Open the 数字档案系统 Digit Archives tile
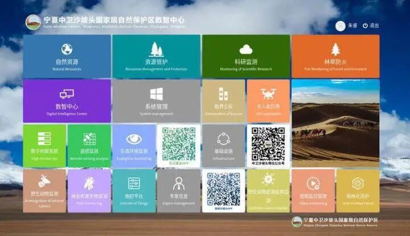The image size is (410, 236). tap(44, 146)
